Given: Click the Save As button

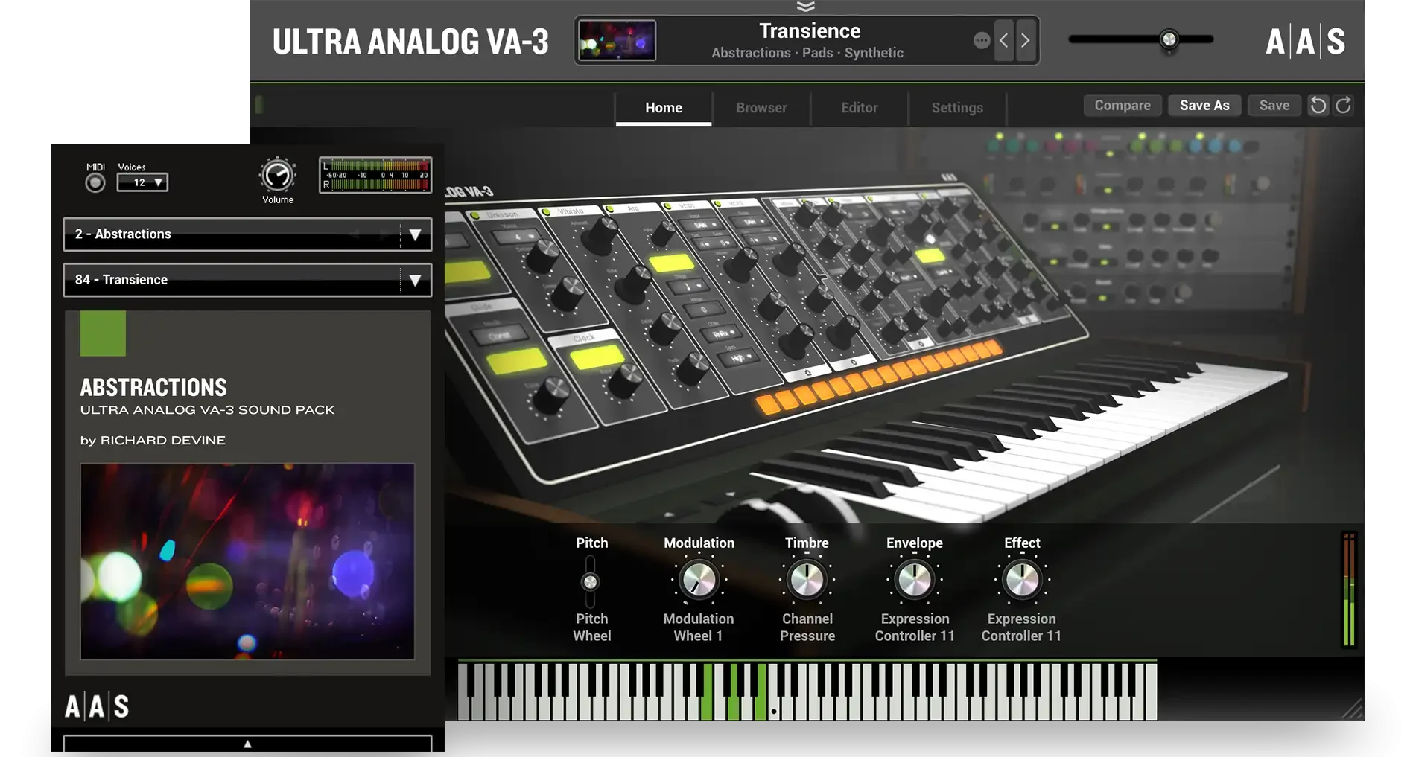Looking at the screenshot, I should click(x=1204, y=105).
